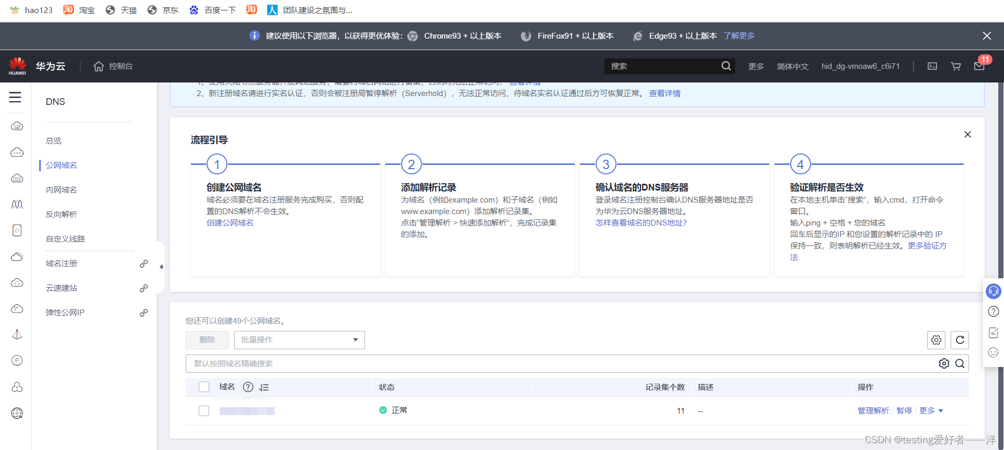The height and width of the screenshot is (450, 1004).
Task: Open the smiley satisfaction floating icon
Action: point(994,353)
